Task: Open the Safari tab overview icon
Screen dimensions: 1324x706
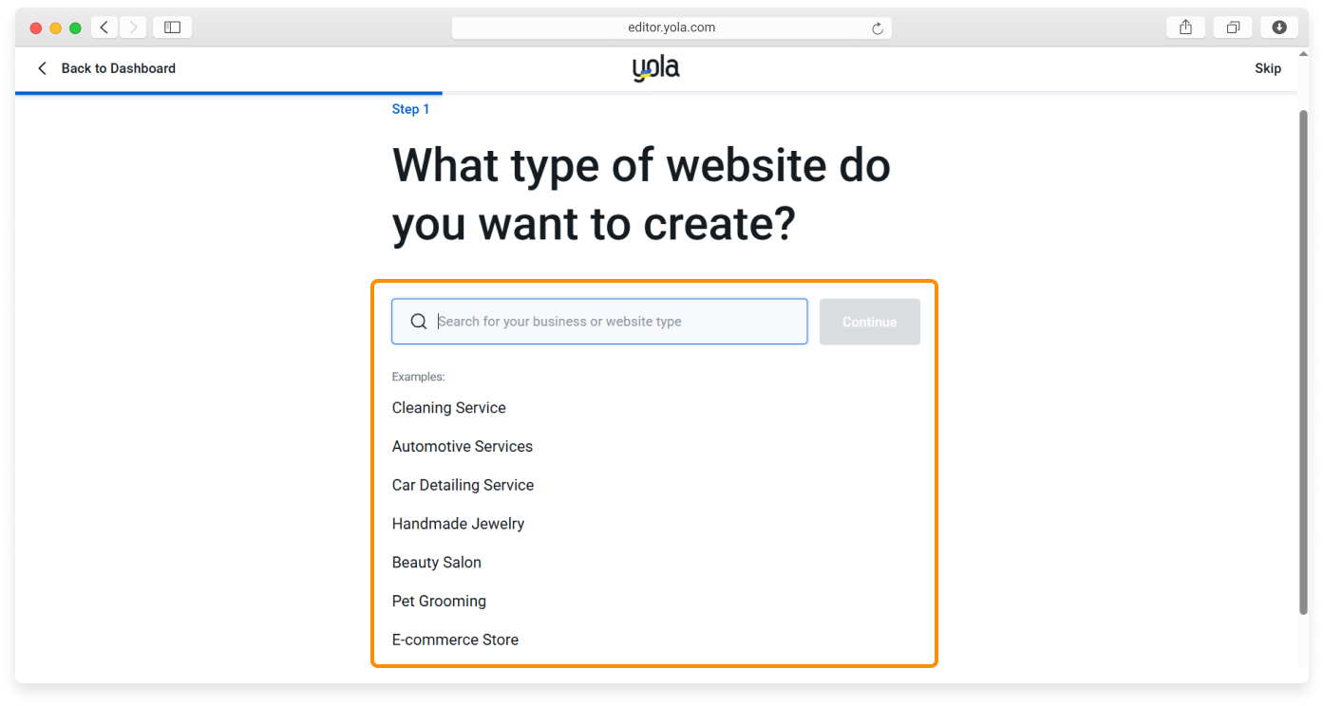Action: click(1233, 28)
